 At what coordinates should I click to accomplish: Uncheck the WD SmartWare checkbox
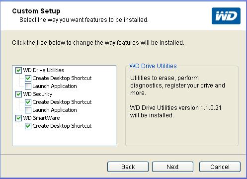(18, 118)
